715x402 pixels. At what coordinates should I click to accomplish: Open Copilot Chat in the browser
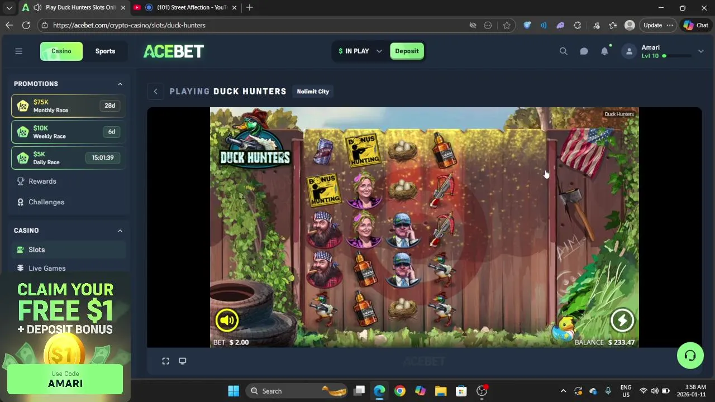click(x=695, y=25)
